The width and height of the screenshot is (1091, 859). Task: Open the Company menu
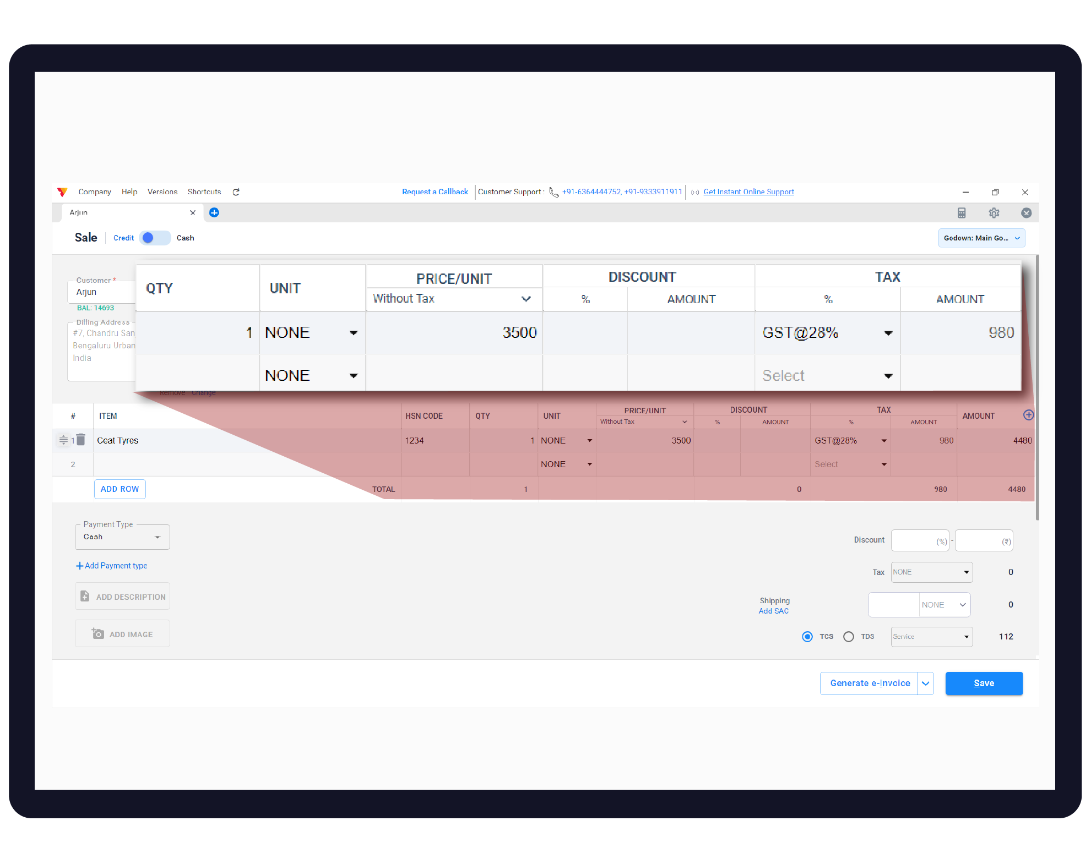pyautogui.click(x=95, y=192)
